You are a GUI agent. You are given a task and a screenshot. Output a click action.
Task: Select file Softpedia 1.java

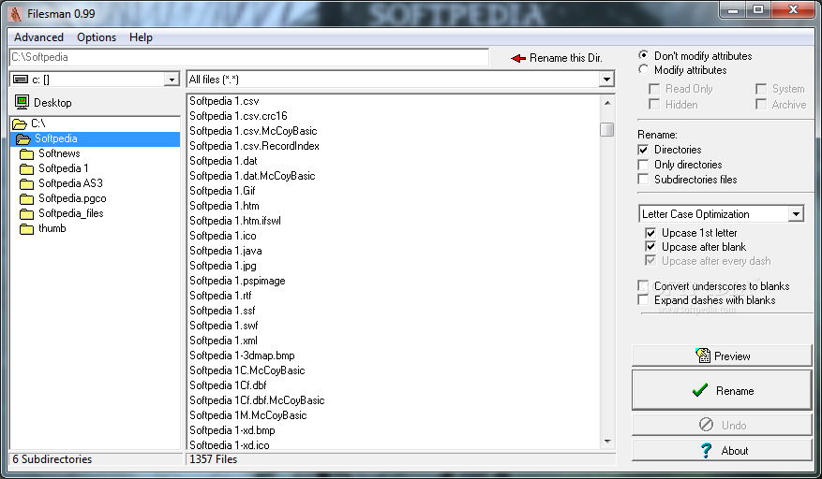(226, 251)
